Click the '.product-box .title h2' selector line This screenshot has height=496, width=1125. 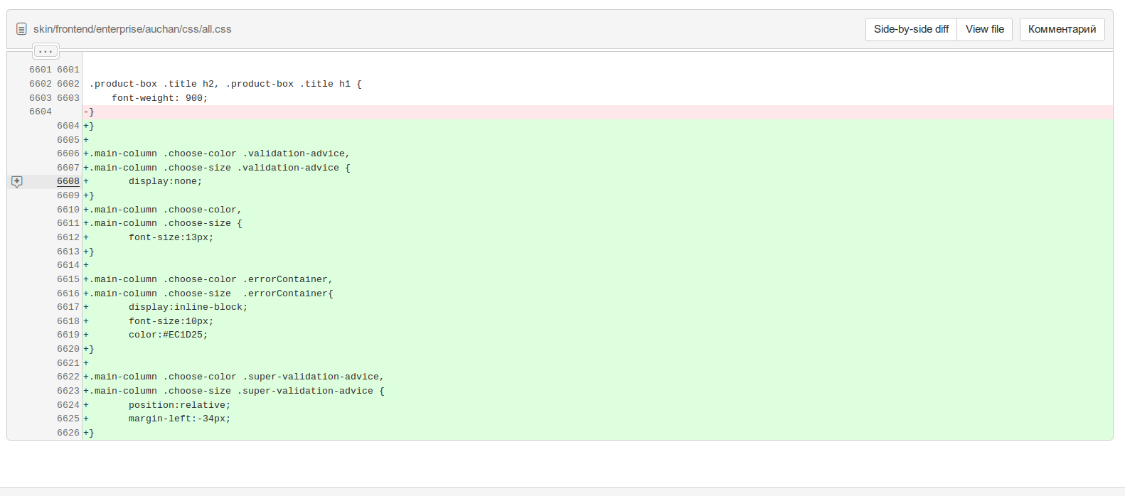click(x=597, y=84)
